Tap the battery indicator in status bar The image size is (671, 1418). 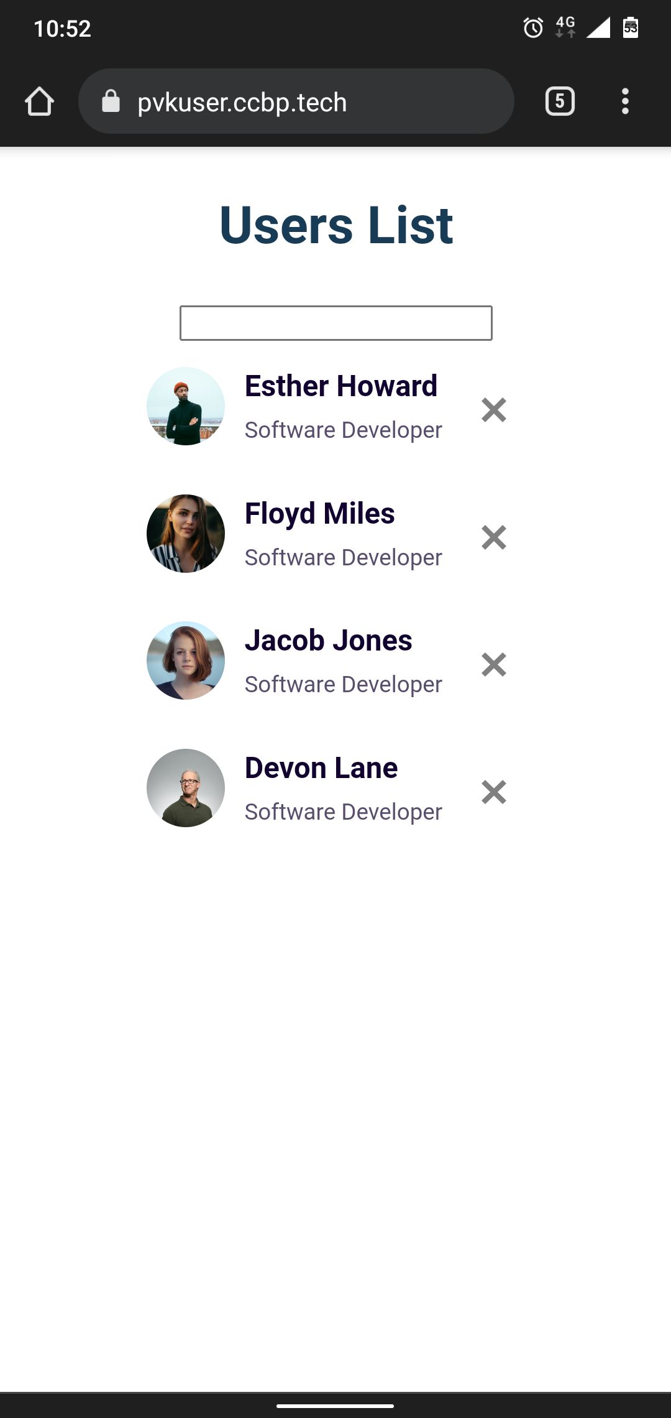pos(631,27)
